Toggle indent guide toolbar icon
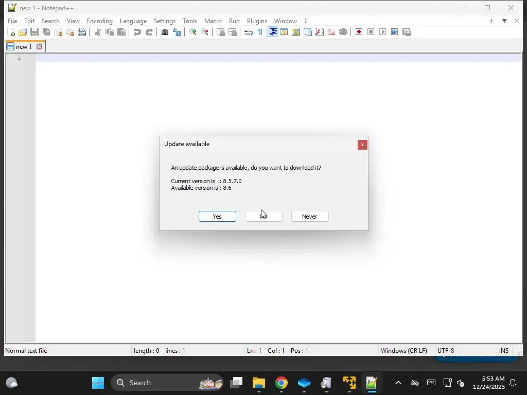527x395 pixels. click(x=273, y=32)
